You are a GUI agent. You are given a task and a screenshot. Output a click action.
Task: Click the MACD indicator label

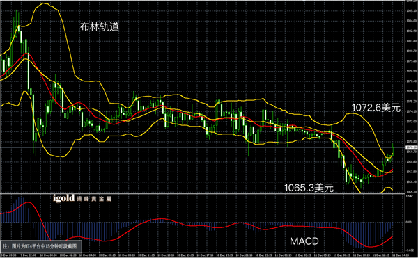coord(304,241)
